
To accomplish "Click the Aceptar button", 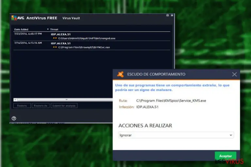I will 226,156.
